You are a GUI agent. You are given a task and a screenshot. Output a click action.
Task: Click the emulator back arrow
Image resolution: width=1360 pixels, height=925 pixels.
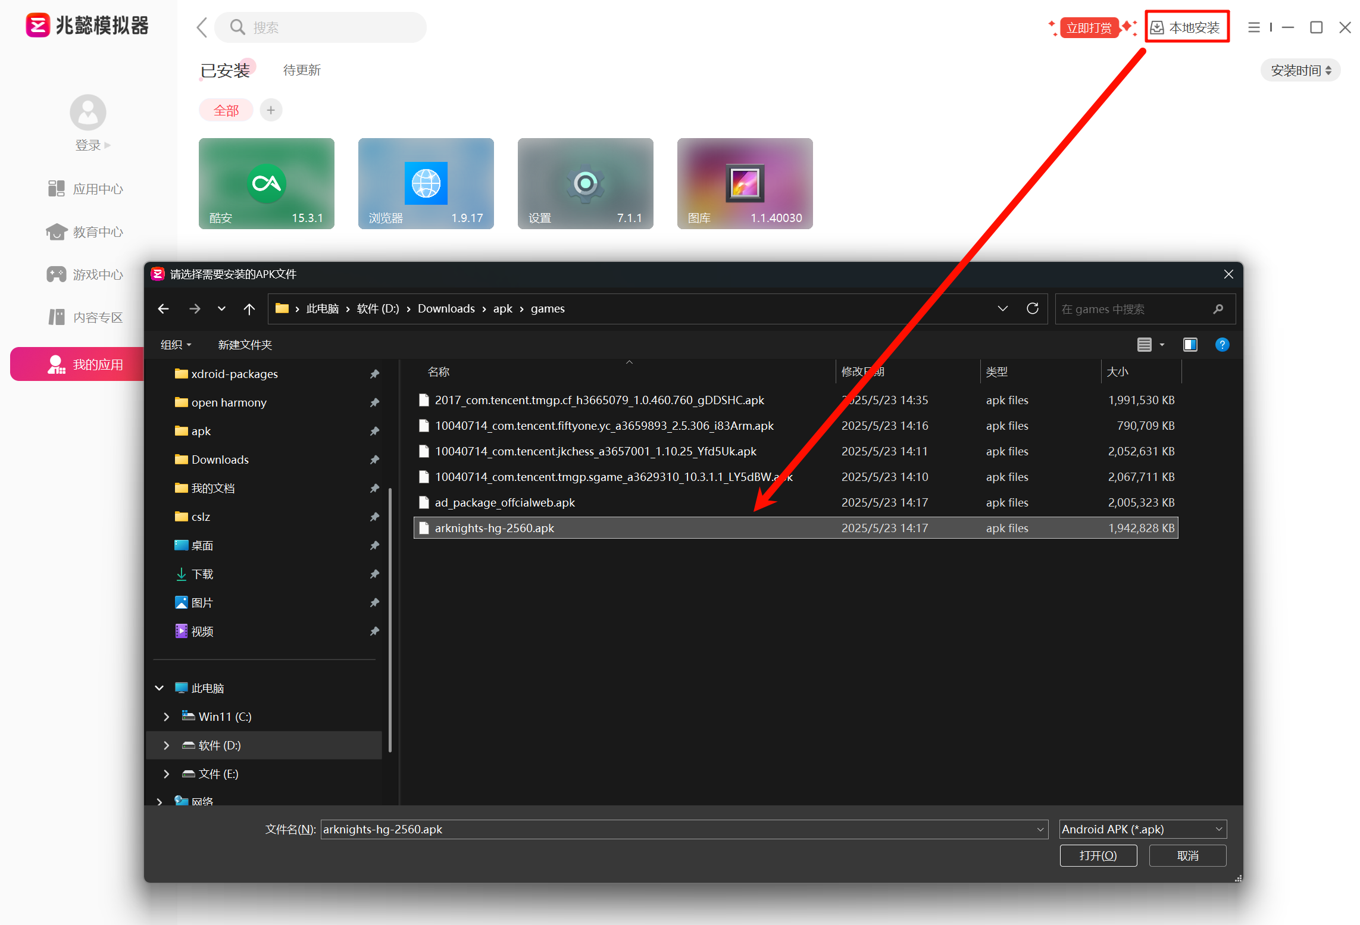click(202, 27)
